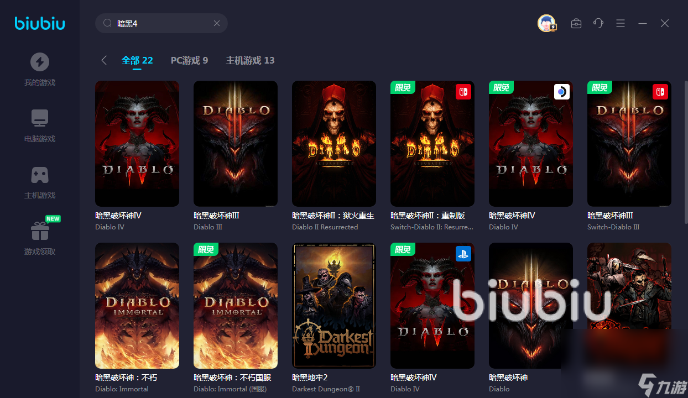The height and width of the screenshot is (398, 688).
Task: Click the 限免 badge on 暗黑破坏神II：重制版
Action: (x=403, y=87)
